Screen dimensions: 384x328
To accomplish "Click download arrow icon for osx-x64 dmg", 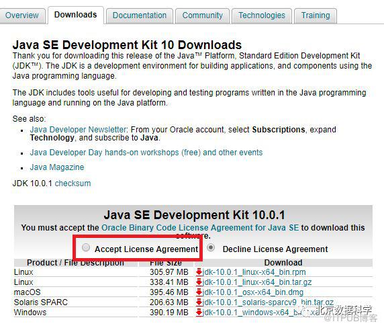I will click(199, 292).
